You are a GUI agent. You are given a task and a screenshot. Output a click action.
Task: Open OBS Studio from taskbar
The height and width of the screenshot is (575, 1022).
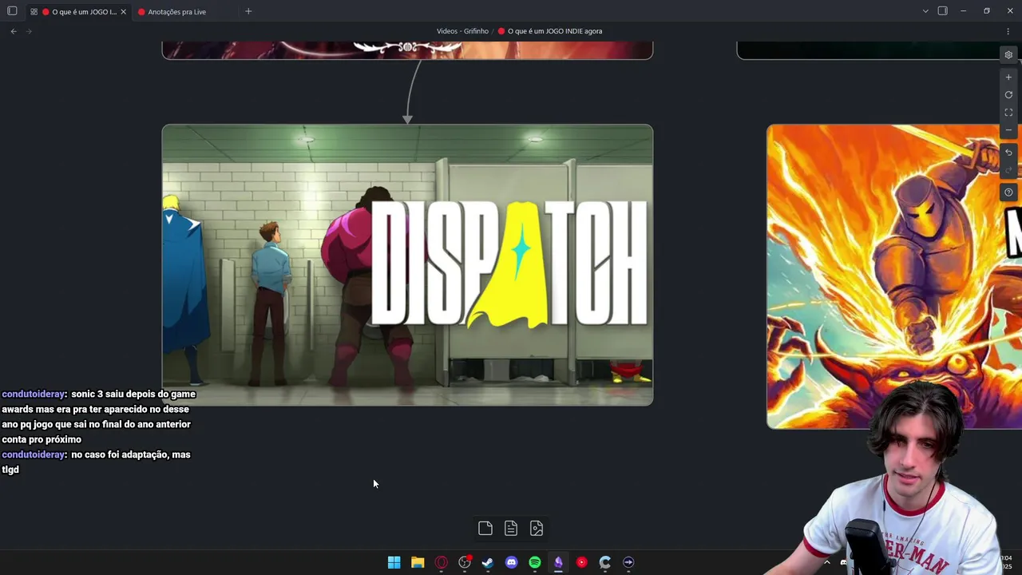(465, 562)
